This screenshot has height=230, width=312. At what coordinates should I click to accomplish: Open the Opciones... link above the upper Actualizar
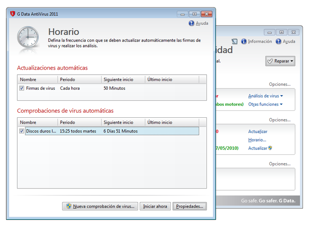click(x=280, y=120)
